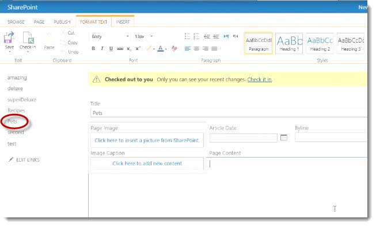This screenshot has width=376, height=226.
Task: Insert a numbered list
Action: point(196,36)
